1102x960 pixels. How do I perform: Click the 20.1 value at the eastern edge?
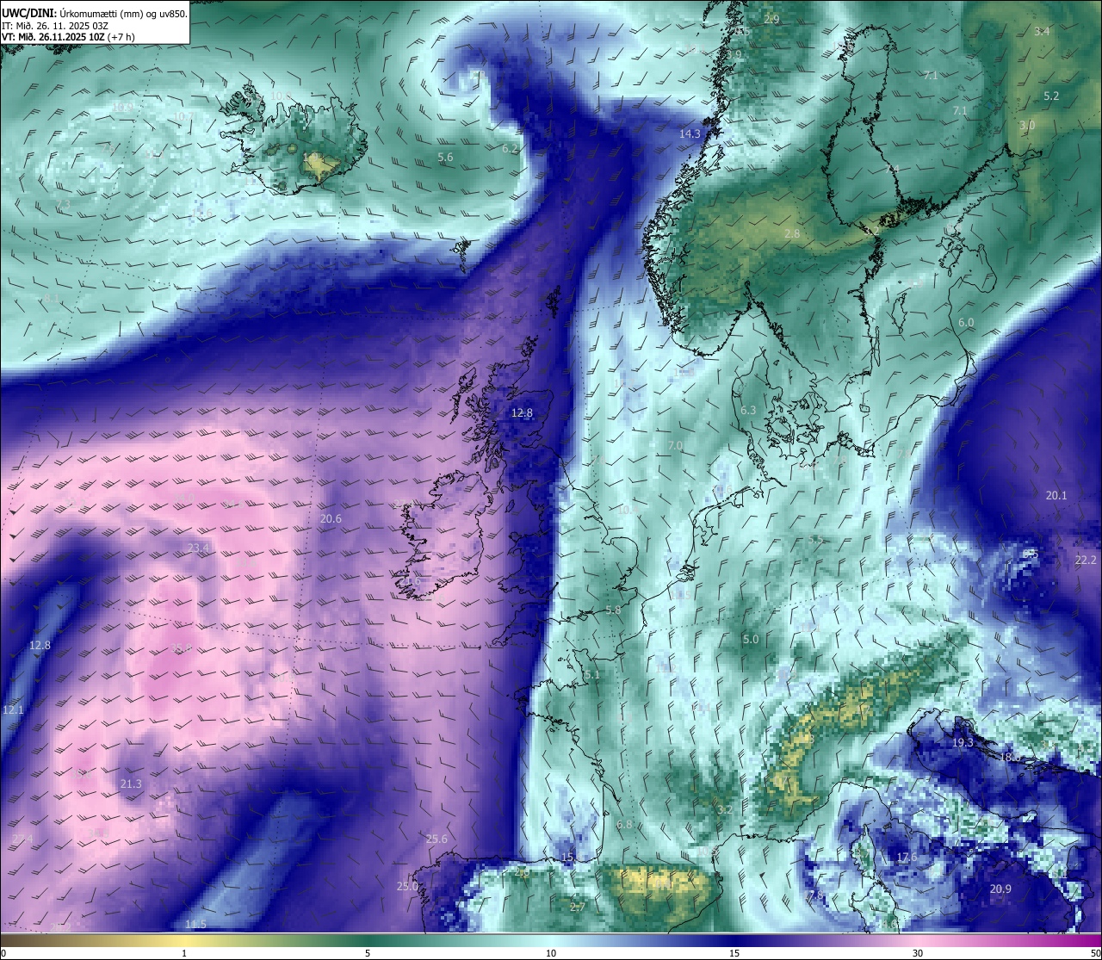pos(1056,496)
